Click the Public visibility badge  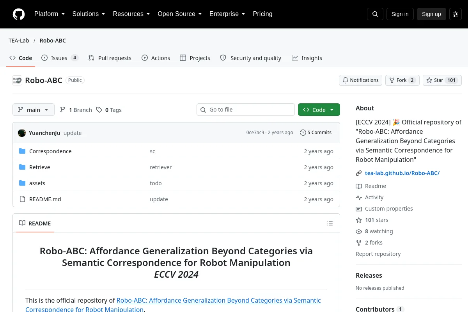[x=75, y=80]
